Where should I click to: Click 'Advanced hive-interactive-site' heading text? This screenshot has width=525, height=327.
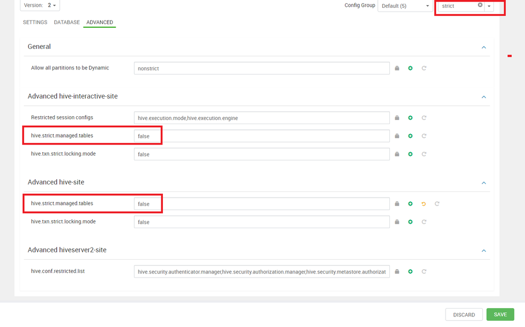pos(73,96)
